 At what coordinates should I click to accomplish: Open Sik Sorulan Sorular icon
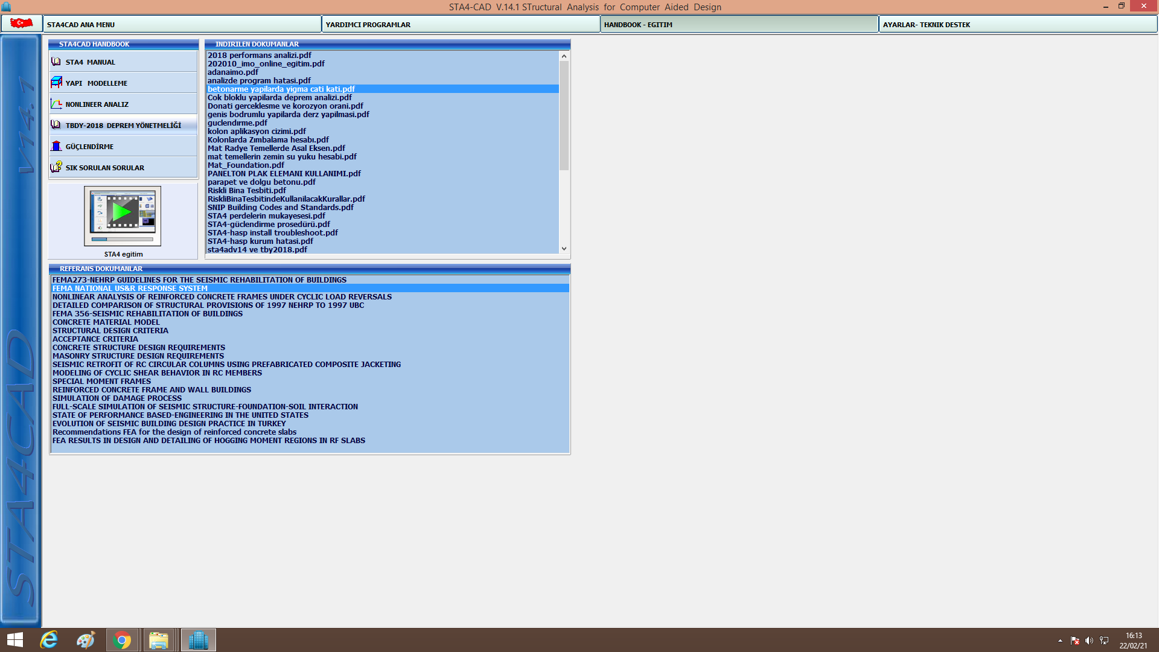pyautogui.click(x=56, y=167)
